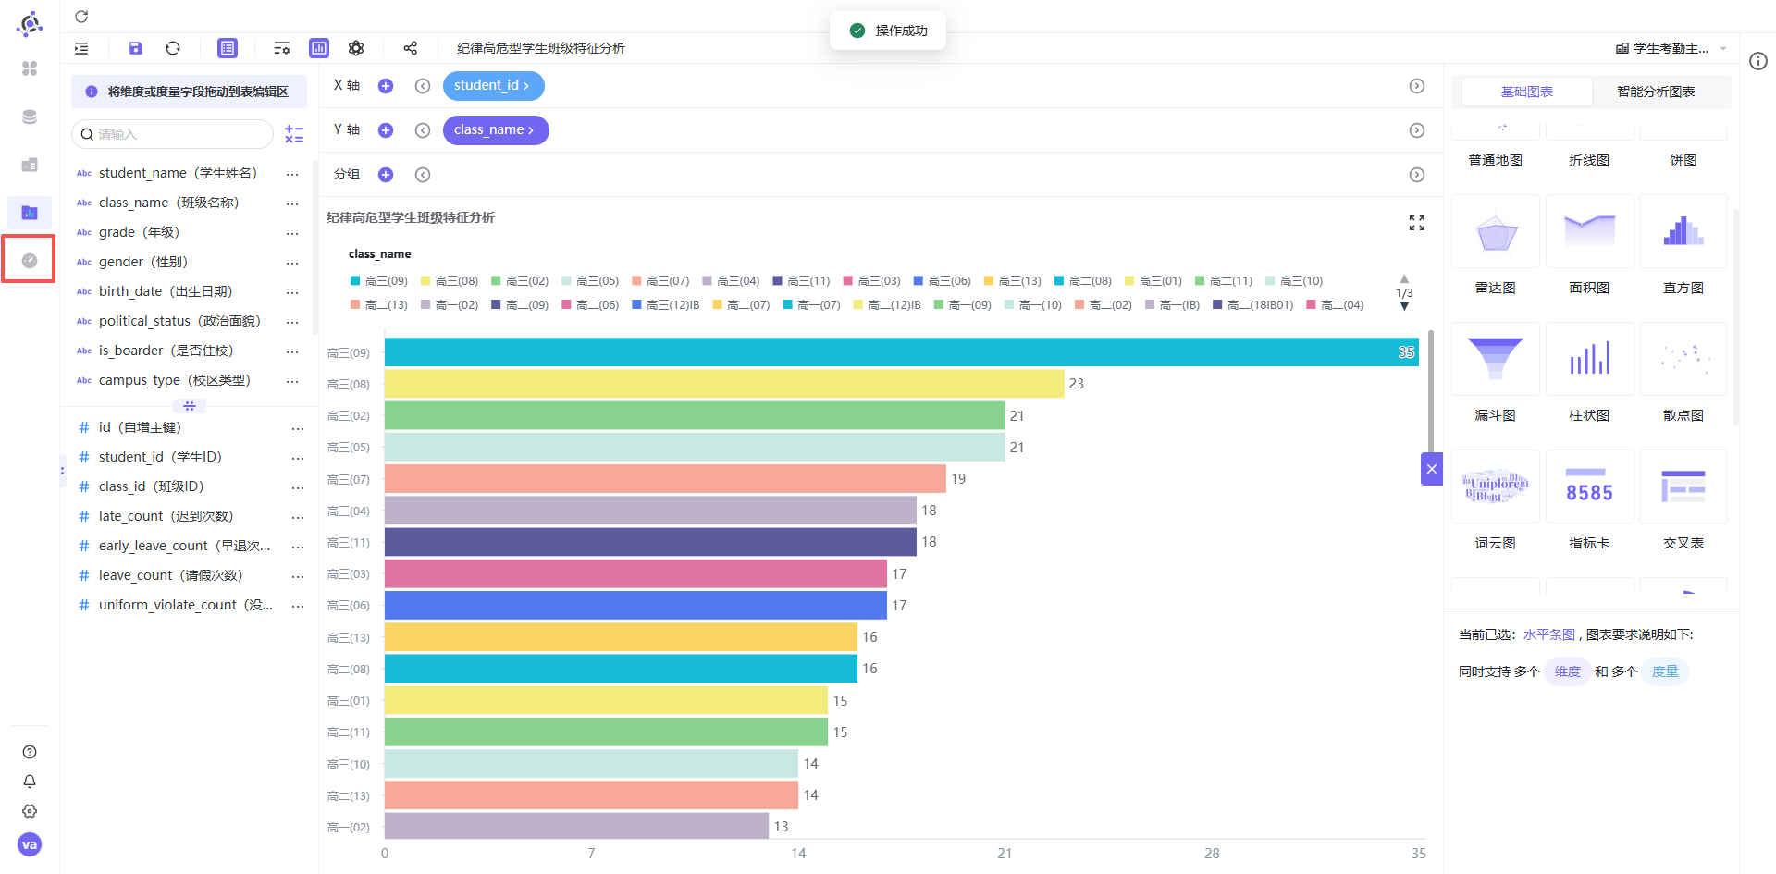Toggle legend item 高三(08) visibility
The height and width of the screenshot is (874, 1776).
click(x=450, y=281)
